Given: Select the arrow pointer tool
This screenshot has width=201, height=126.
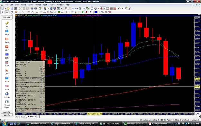Looking at the screenshot, I should click(x=3, y=12).
